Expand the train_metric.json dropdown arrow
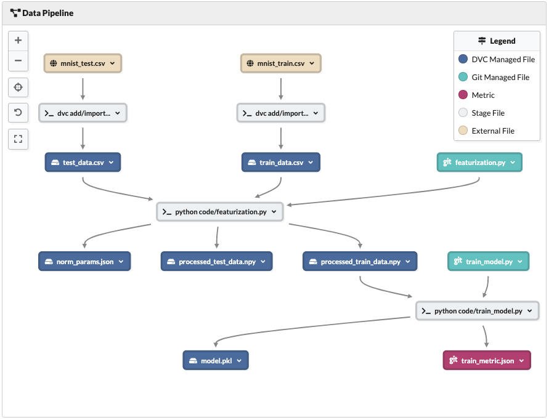 click(x=521, y=361)
